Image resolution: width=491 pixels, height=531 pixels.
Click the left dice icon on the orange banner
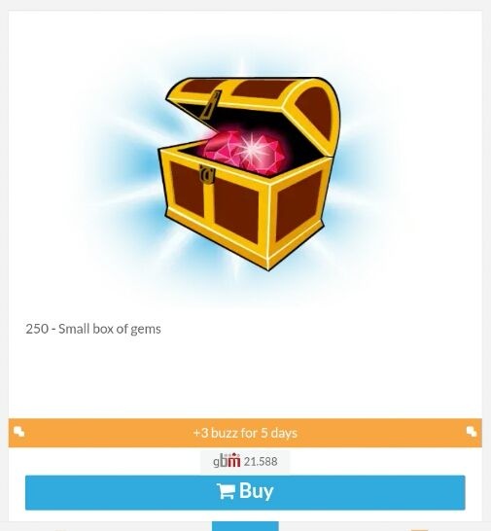(x=19, y=432)
